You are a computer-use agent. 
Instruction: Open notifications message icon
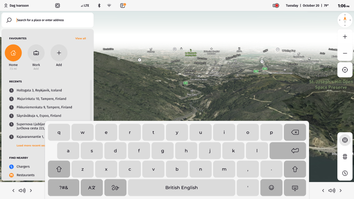coord(123,6)
